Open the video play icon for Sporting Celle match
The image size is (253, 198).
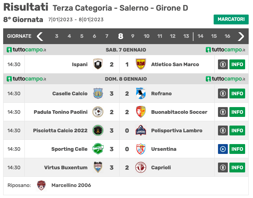pos(223,149)
